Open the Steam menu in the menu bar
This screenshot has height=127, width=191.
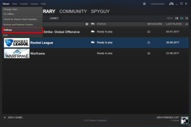pyautogui.click(x=6, y=4)
